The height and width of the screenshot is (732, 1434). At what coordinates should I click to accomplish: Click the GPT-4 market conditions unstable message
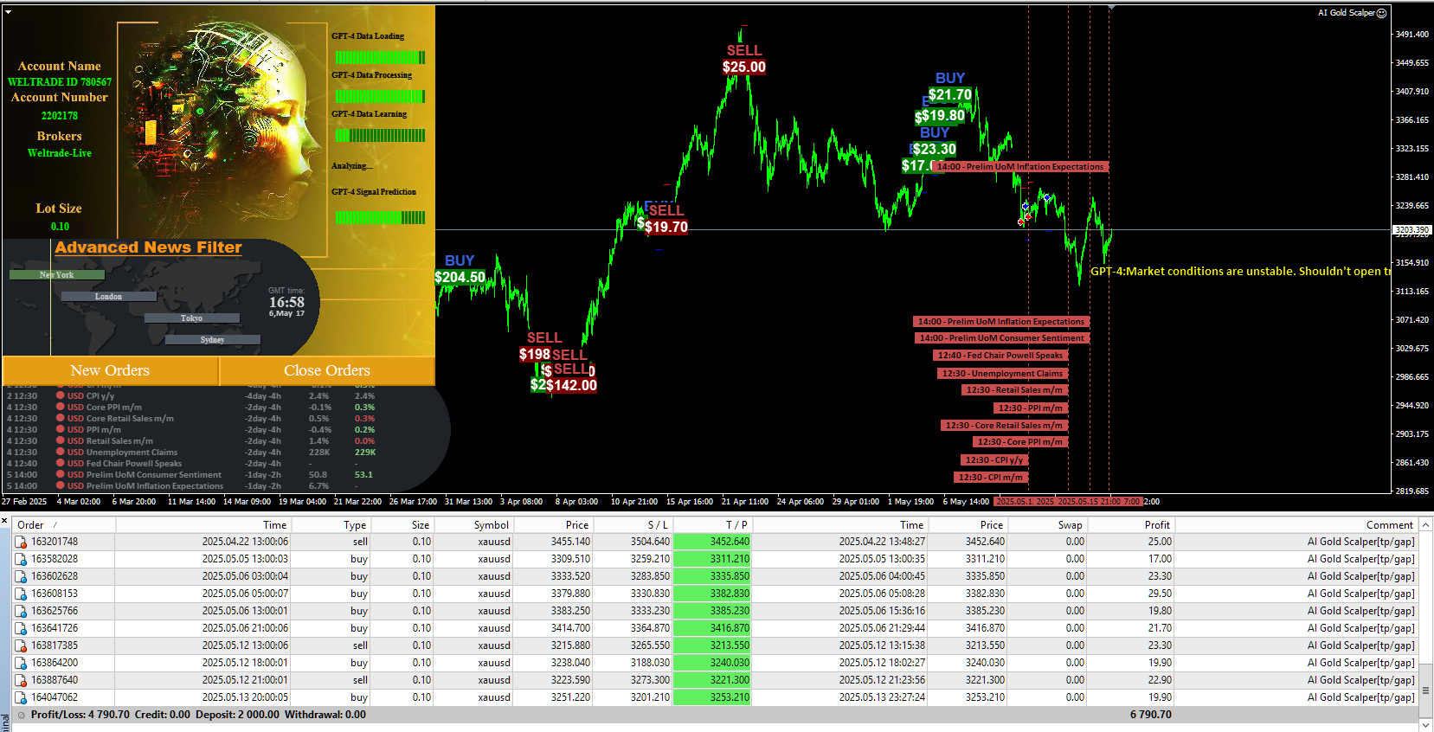tap(1240, 271)
